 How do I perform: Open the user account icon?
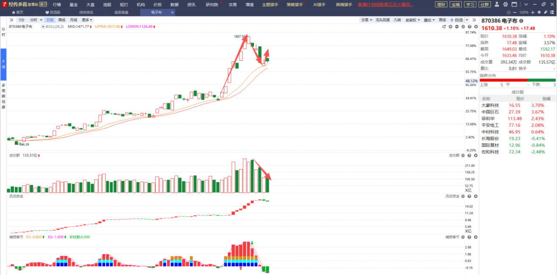click(497, 4)
